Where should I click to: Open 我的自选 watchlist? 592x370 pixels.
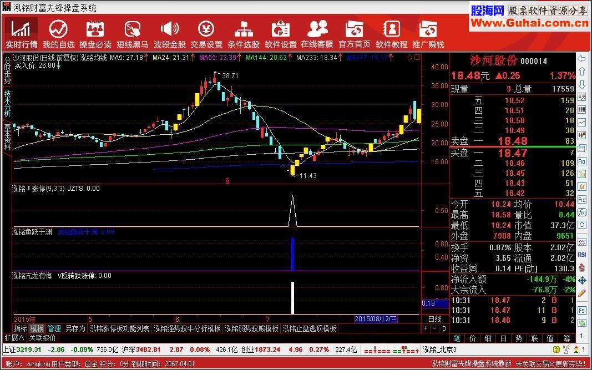click(x=58, y=33)
